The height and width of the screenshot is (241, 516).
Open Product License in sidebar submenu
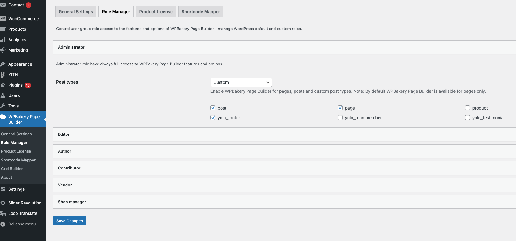click(16, 151)
